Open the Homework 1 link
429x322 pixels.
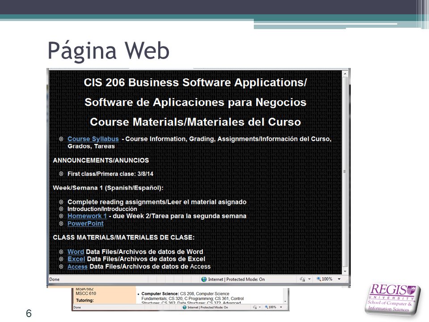[x=87, y=216]
